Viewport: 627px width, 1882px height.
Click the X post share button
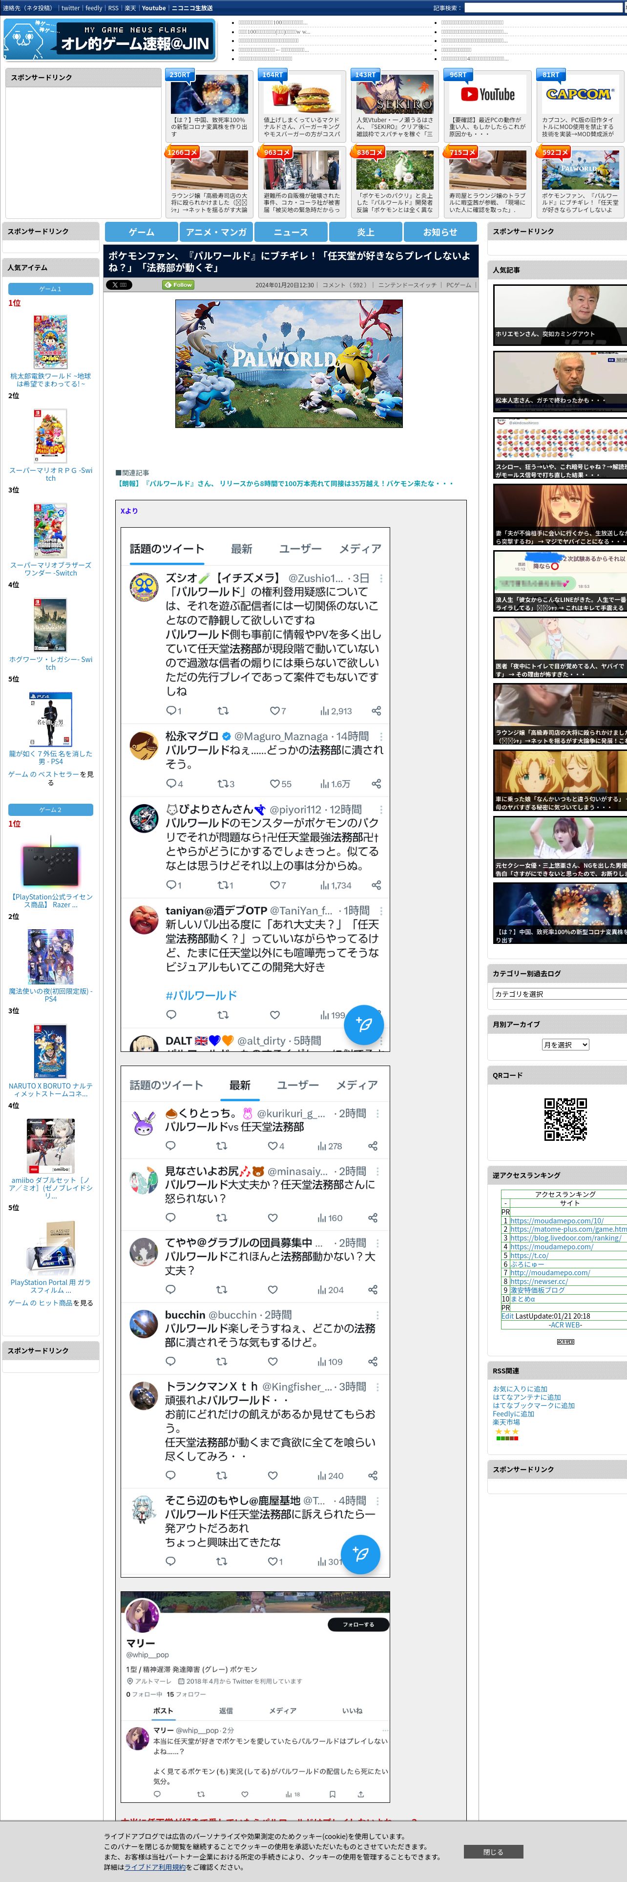click(119, 285)
